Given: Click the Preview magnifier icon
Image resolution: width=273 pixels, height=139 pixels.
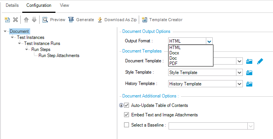Looking at the screenshot, I should (x=45, y=20).
